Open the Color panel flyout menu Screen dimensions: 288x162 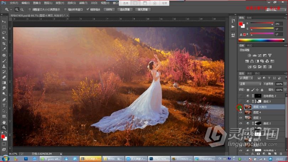[x=286, y=18]
